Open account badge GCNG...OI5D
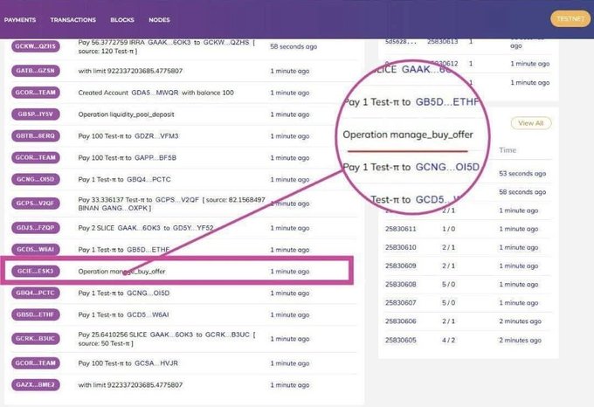Screen dimensions: 594x407 click(36, 179)
